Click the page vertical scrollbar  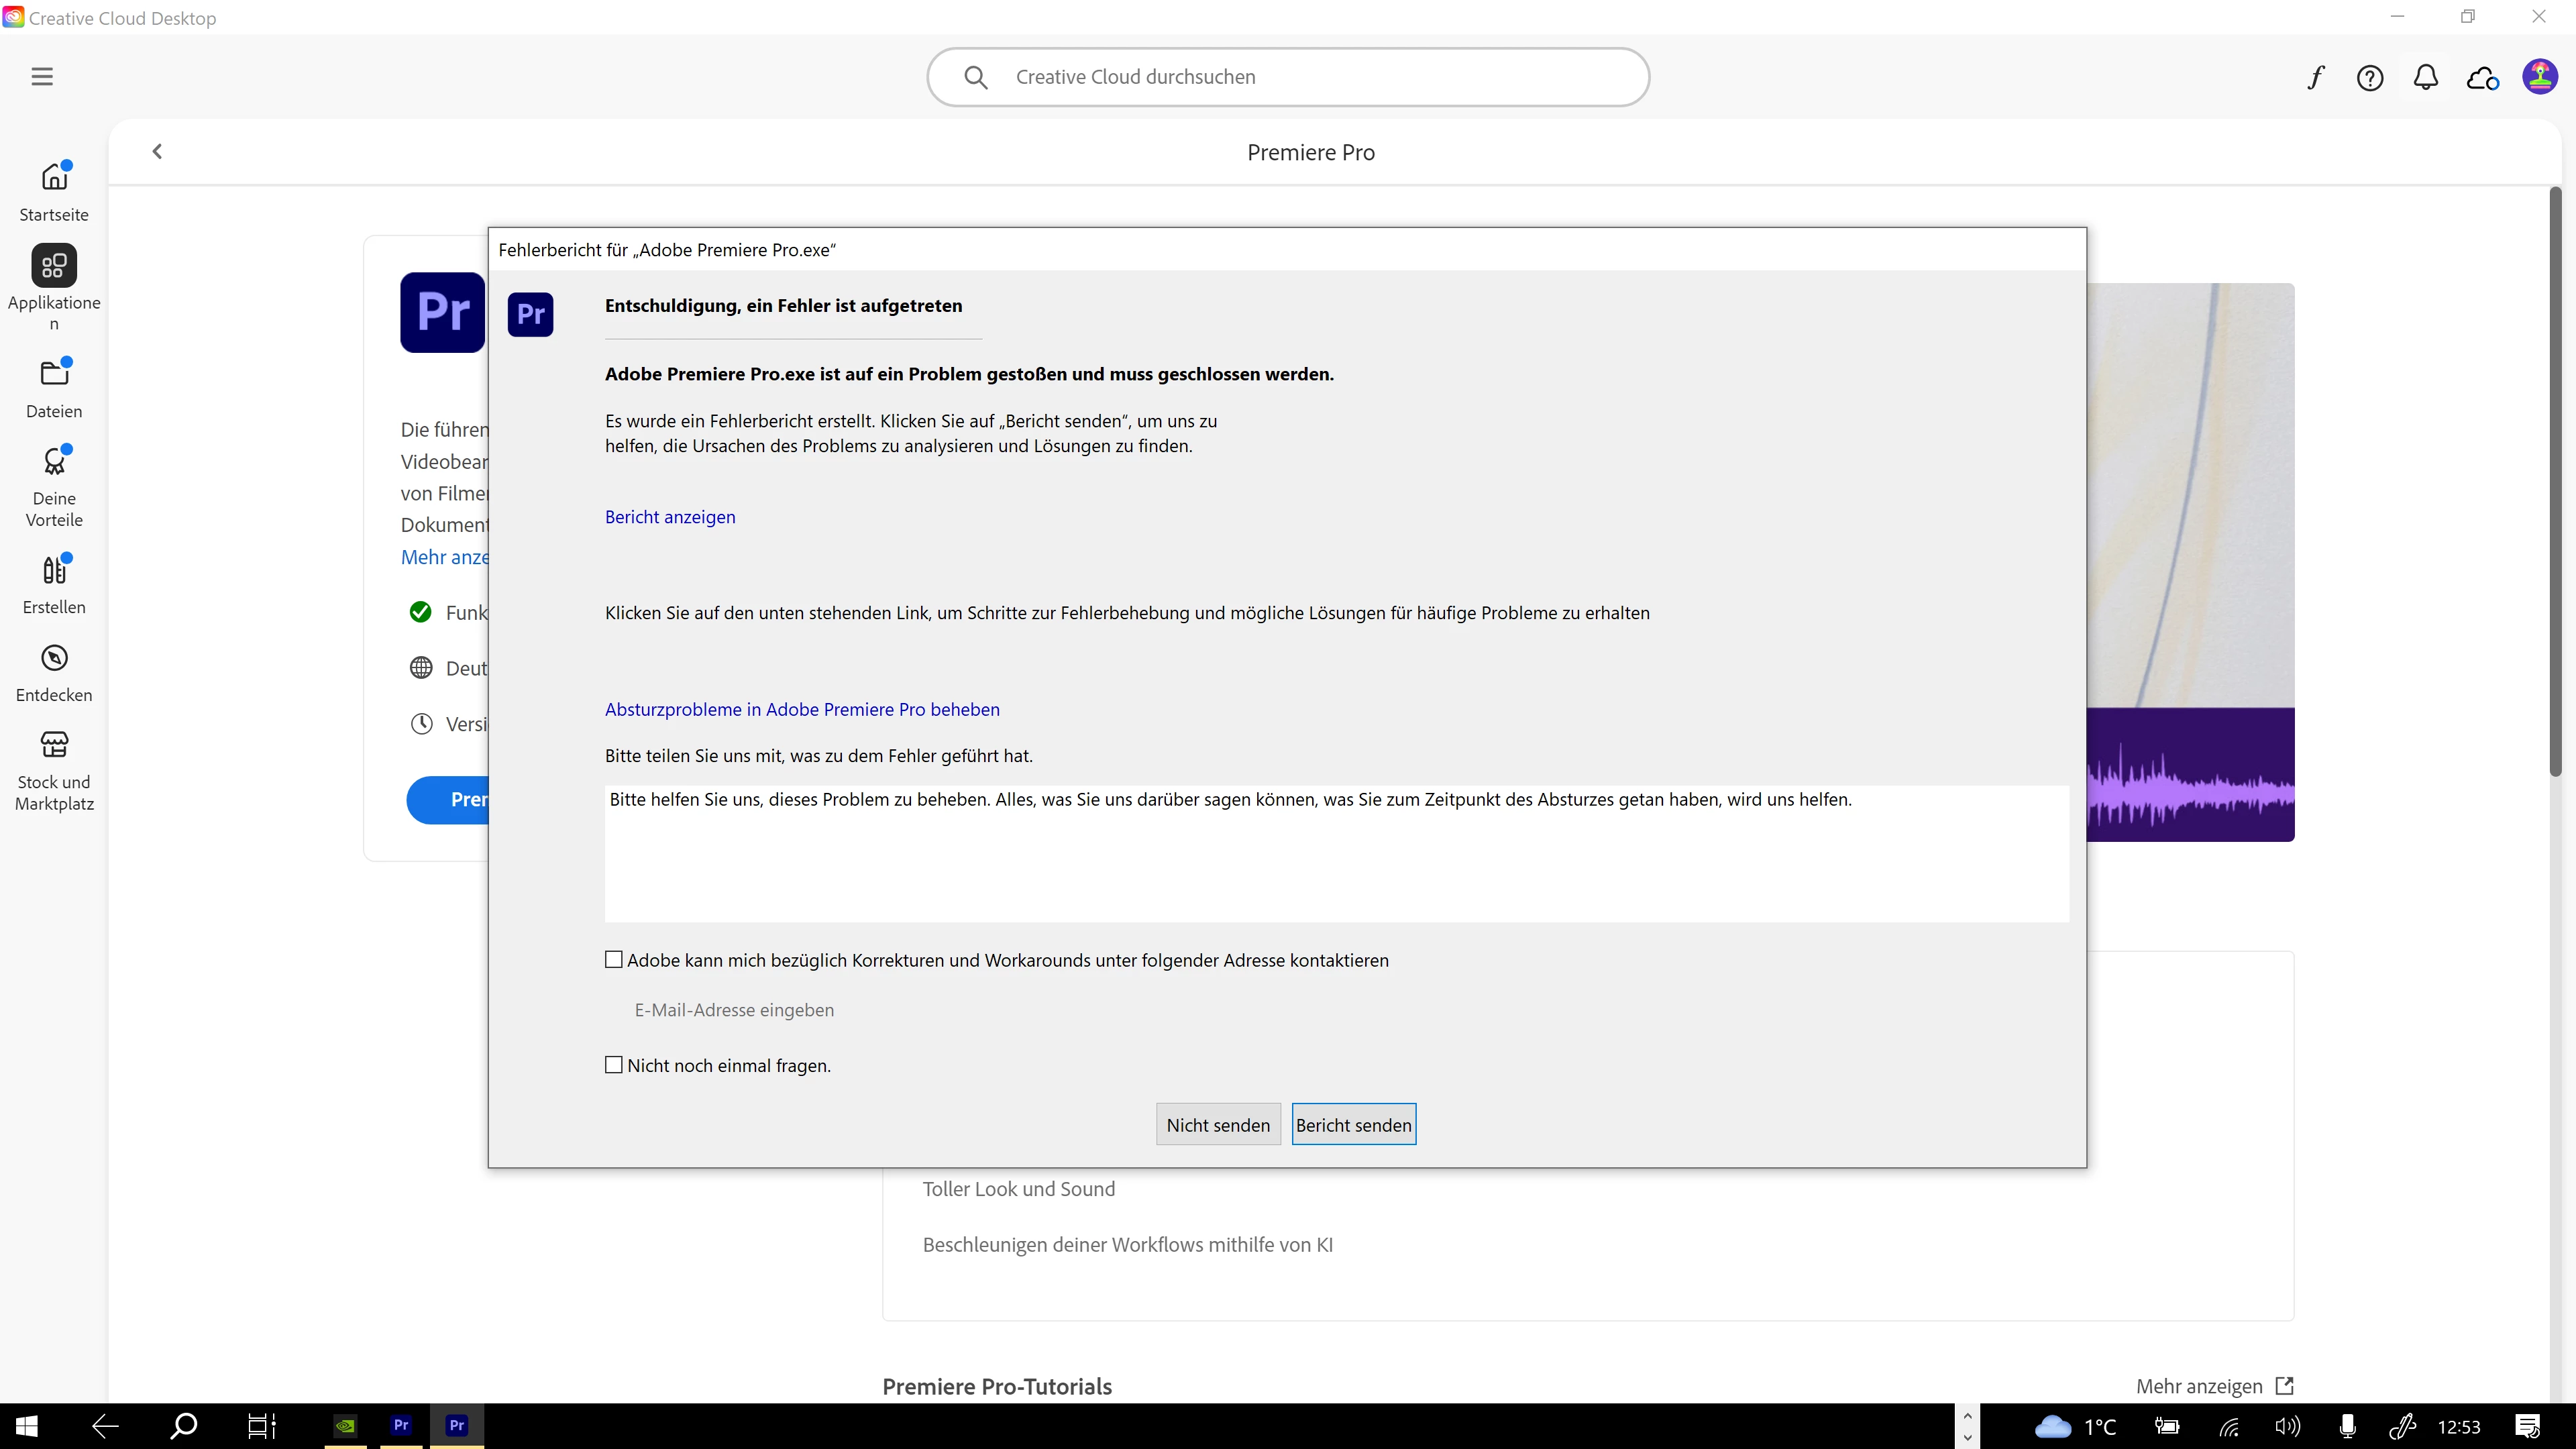tap(2555, 480)
